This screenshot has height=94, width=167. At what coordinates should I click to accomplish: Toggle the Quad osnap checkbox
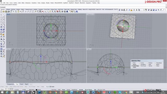pos(32,87)
